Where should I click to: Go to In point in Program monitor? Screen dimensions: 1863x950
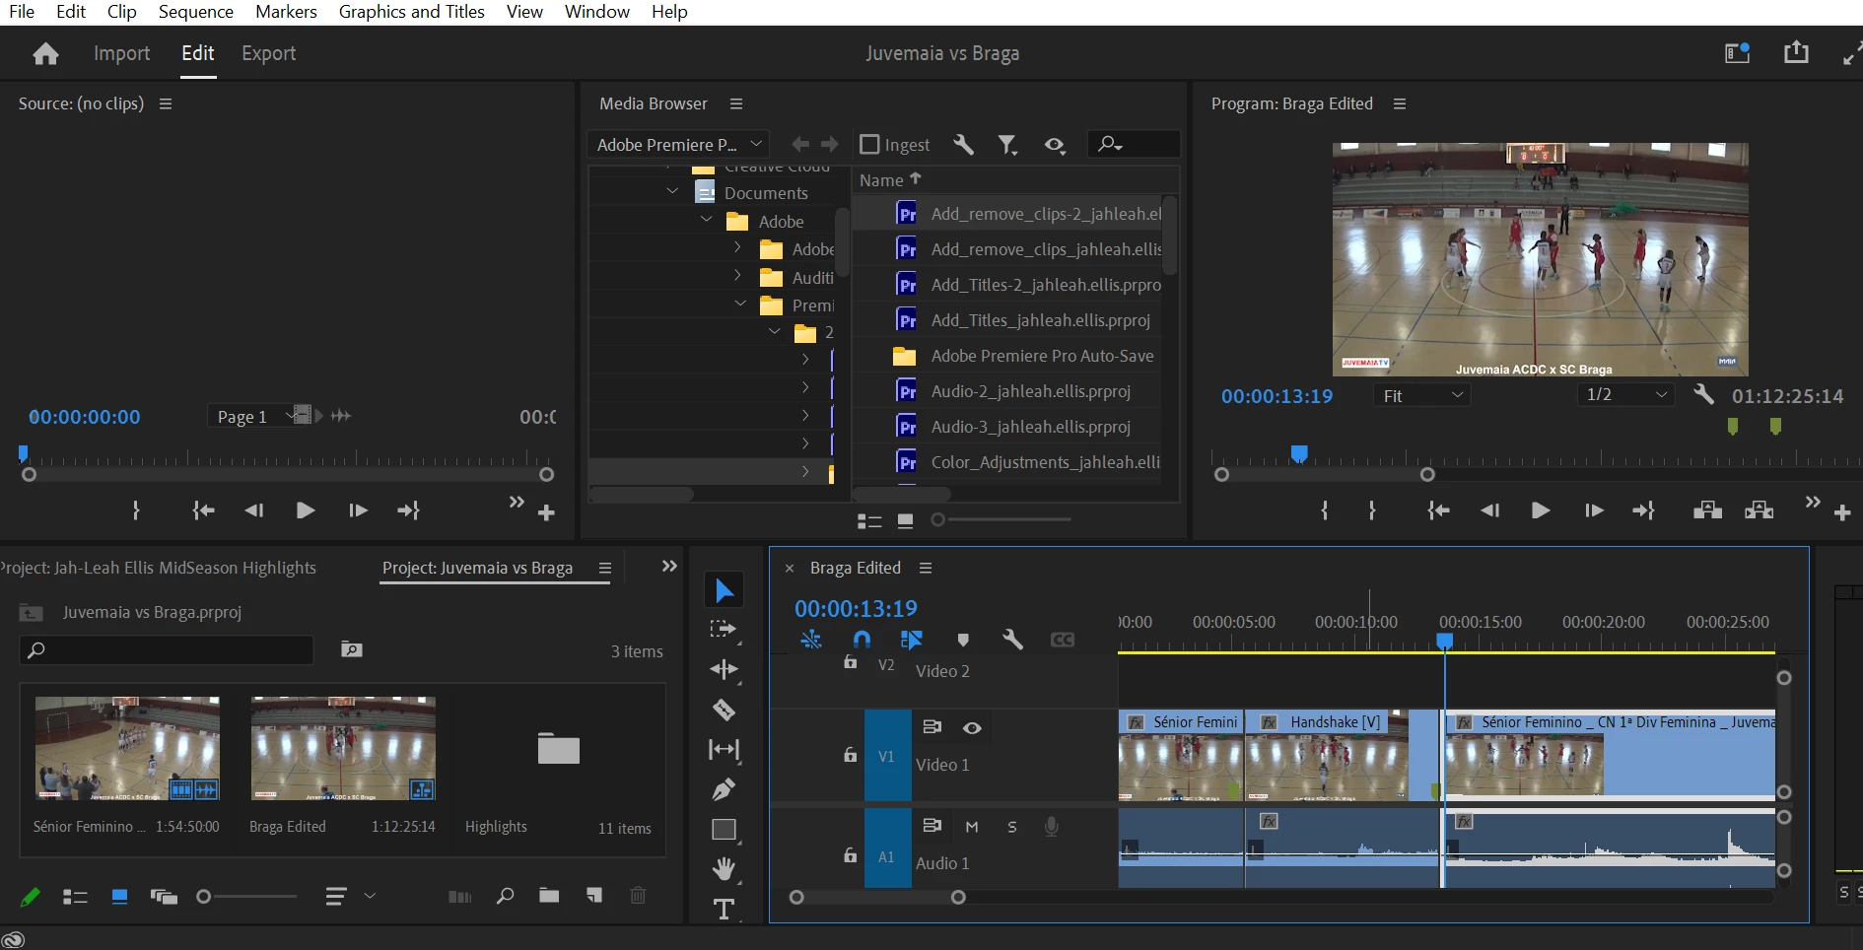coord(1438,510)
